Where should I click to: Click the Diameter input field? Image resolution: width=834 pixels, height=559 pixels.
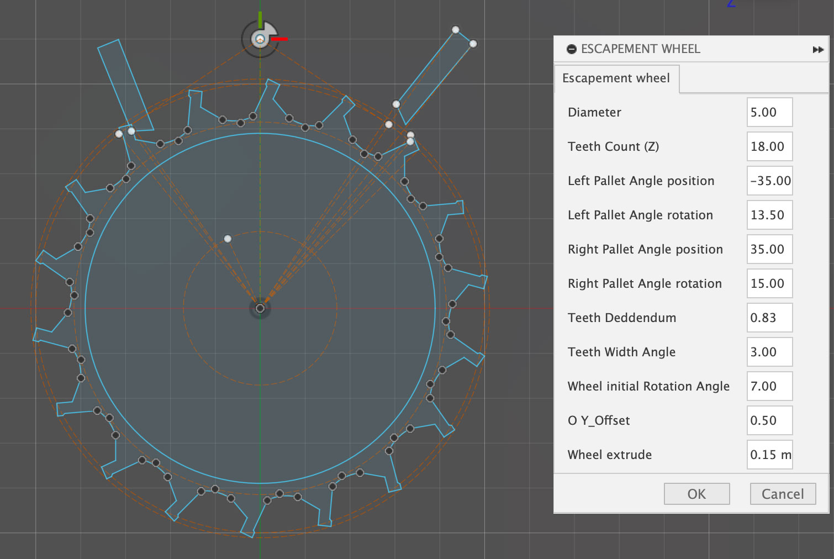tap(769, 113)
